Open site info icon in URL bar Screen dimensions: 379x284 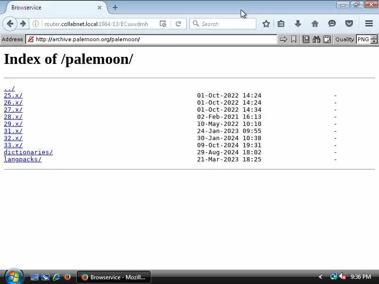(36, 24)
